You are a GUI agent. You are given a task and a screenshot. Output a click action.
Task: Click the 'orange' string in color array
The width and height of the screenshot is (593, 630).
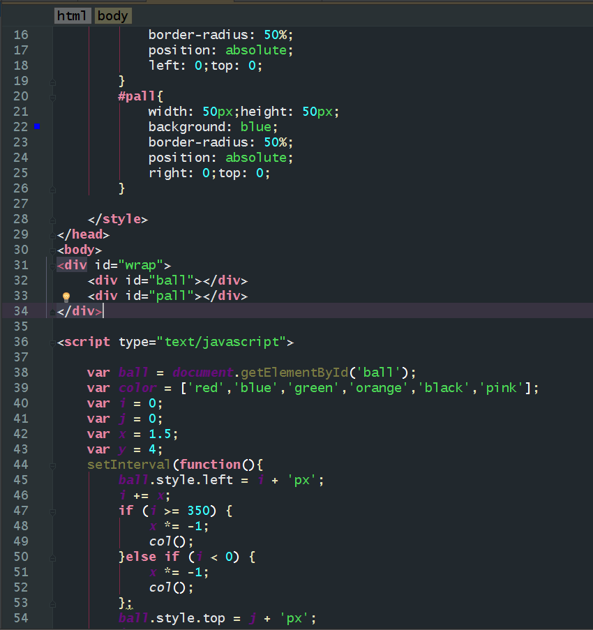(379, 388)
